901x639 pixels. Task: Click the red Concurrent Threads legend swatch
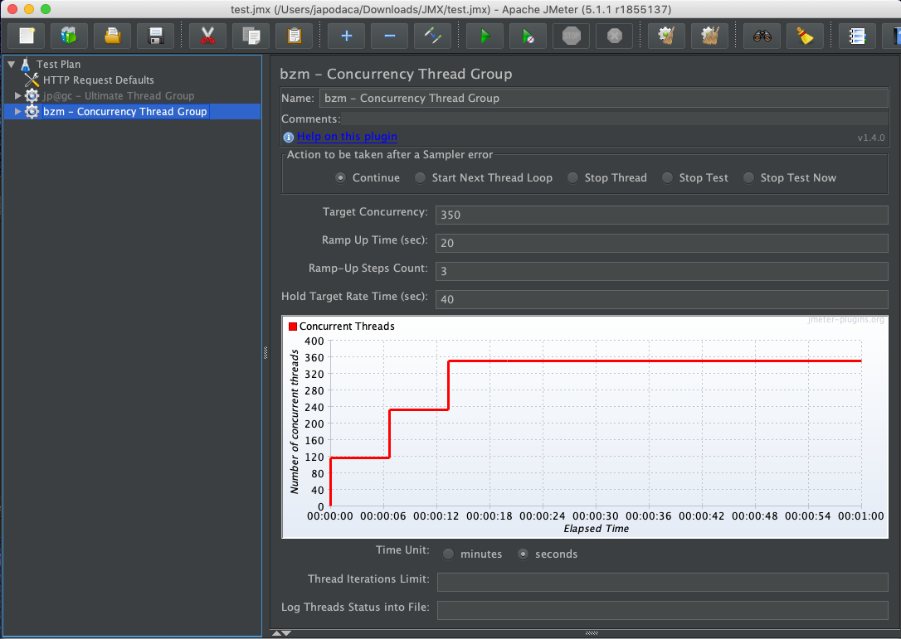point(293,327)
